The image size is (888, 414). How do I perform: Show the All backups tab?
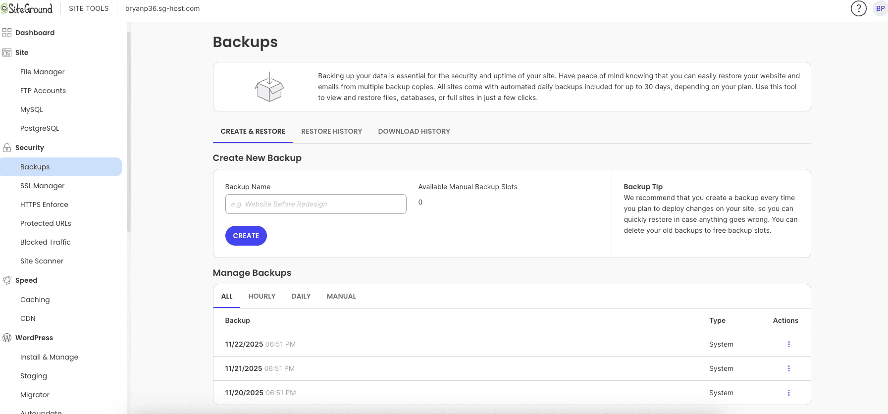[227, 296]
